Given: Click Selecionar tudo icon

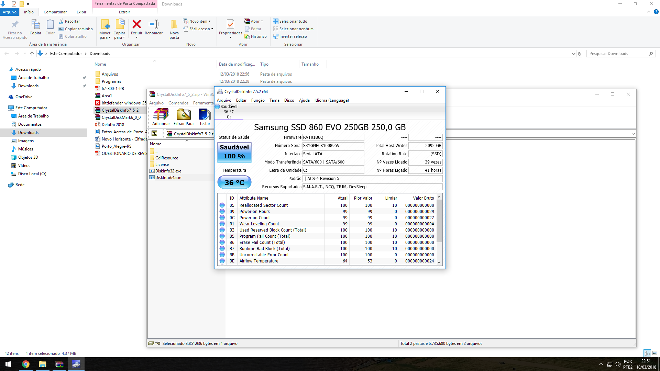Looking at the screenshot, I should (276, 21).
